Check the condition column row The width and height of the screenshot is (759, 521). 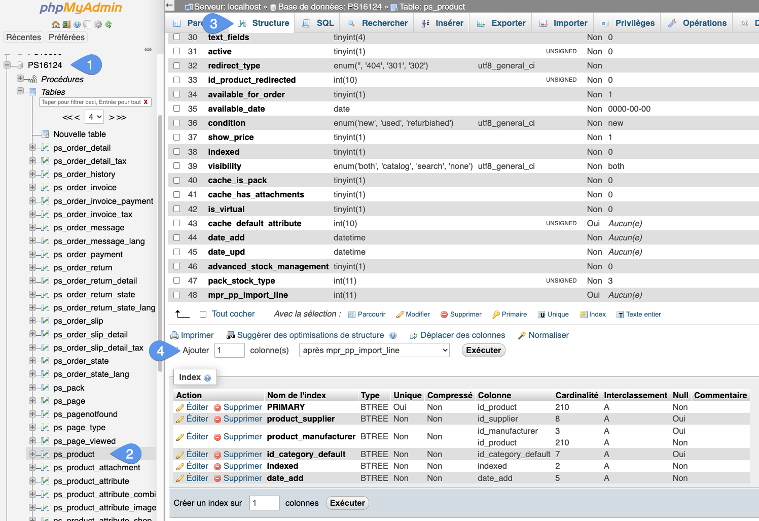coord(176,123)
